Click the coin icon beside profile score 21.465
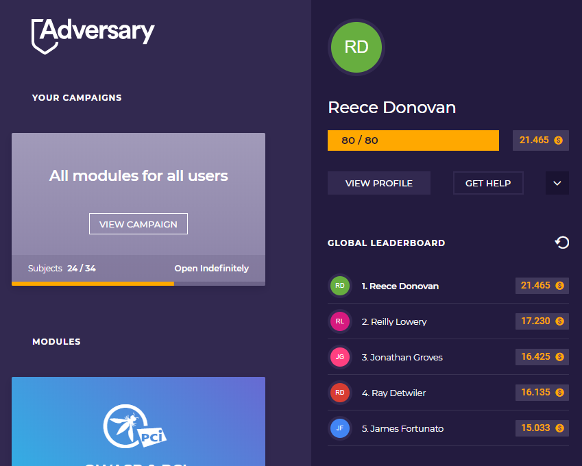The image size is (582, 466). tap(558, 140)
